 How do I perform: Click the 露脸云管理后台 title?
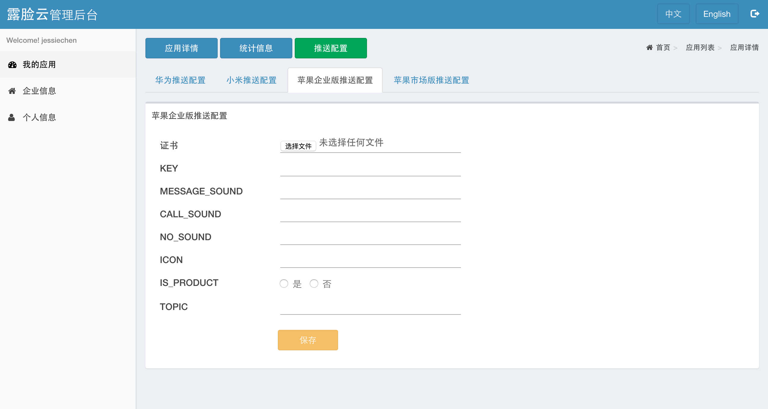click(52, 14)
